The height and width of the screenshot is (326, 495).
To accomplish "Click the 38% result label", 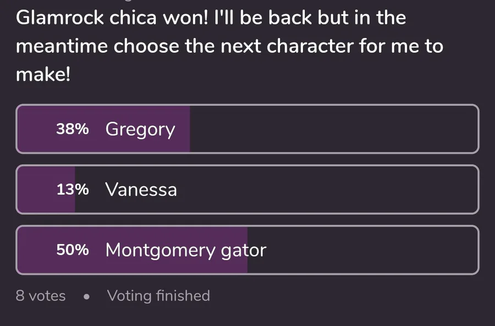I will [72, 129].
